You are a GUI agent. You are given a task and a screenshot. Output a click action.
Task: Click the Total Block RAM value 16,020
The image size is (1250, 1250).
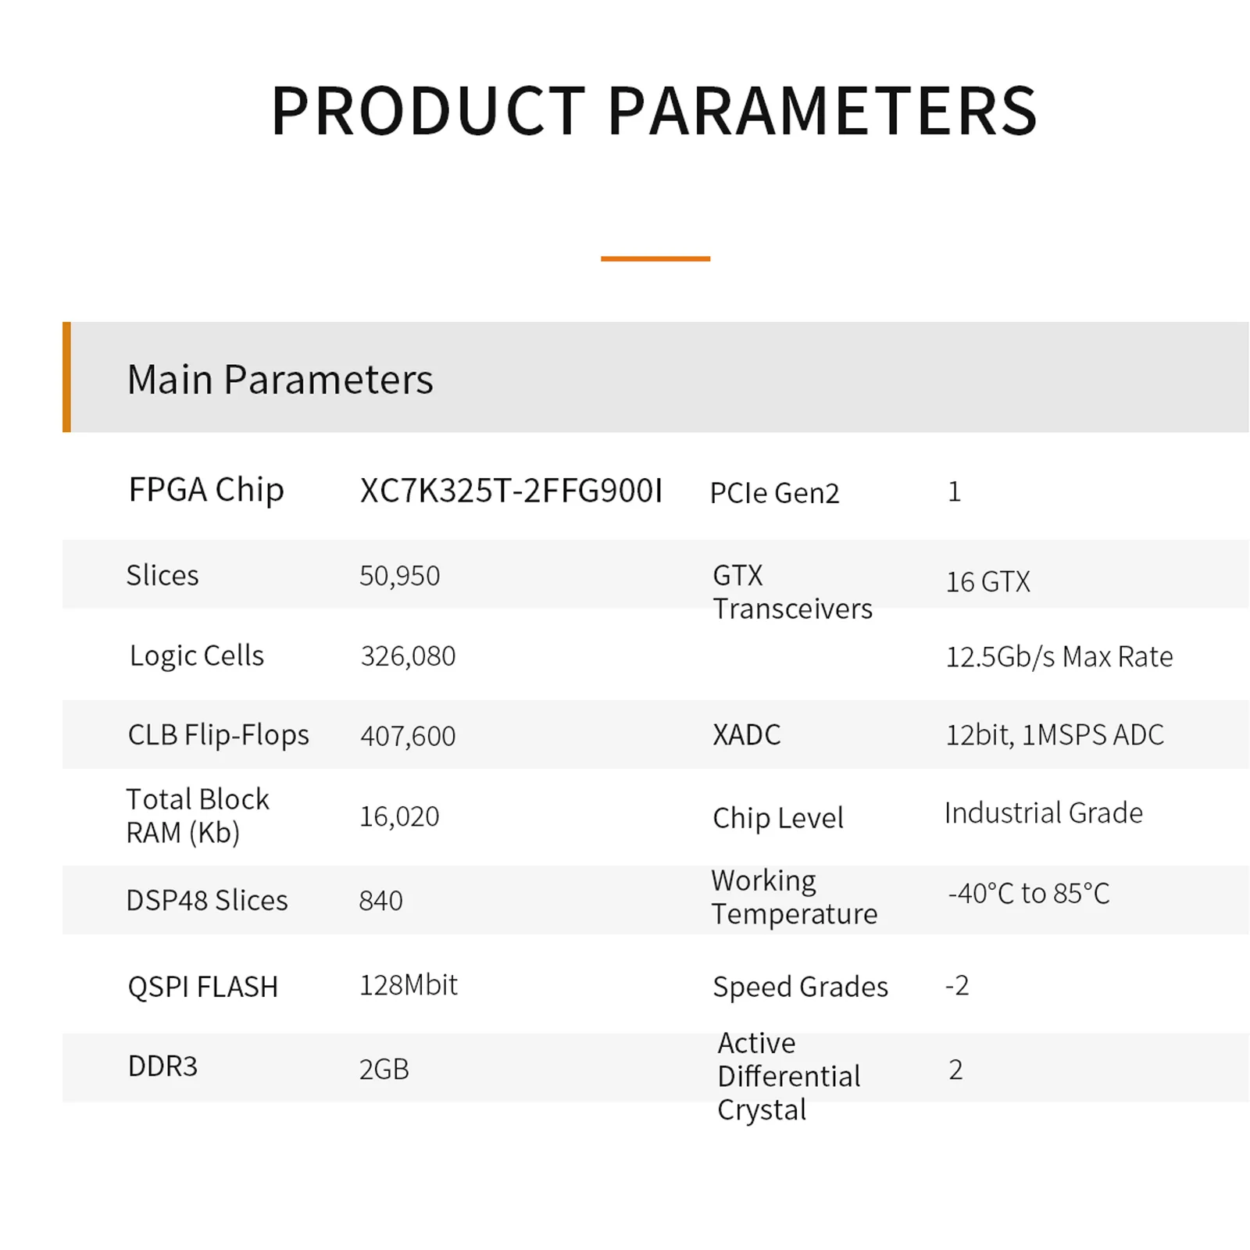(399, 816)
